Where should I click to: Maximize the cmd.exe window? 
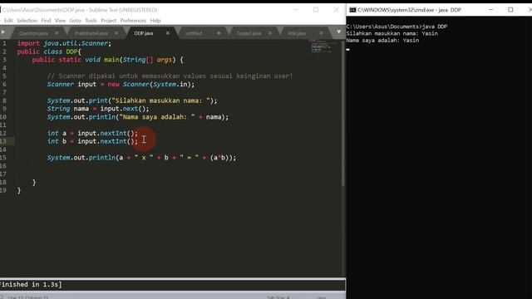click(x=510, y=10)
